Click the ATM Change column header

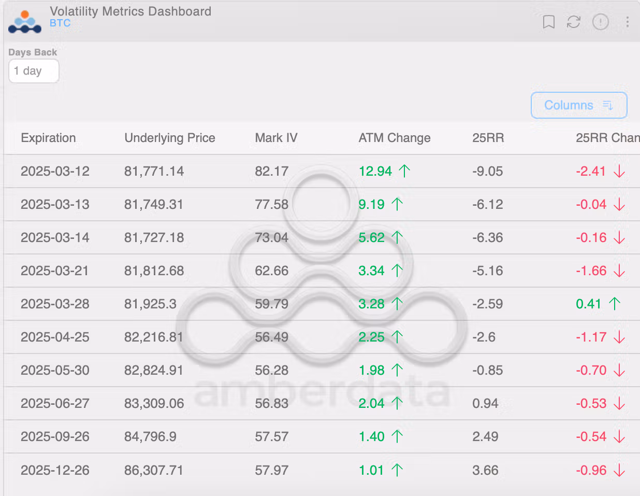point(394,138)
